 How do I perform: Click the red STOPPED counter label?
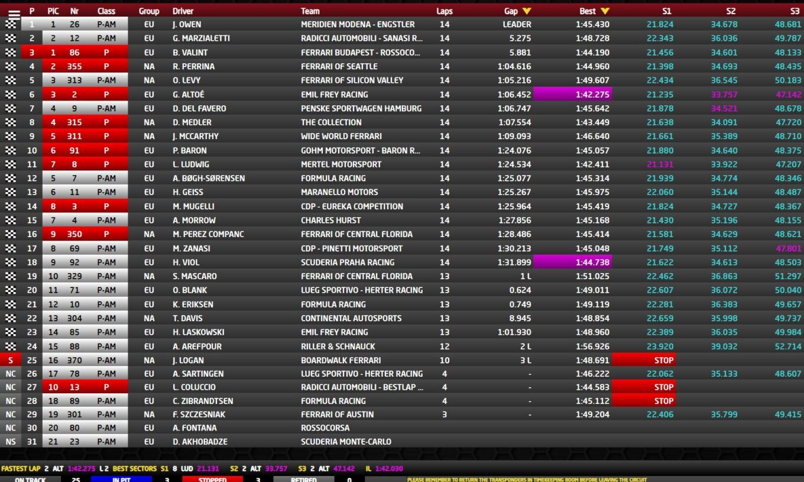212,479
